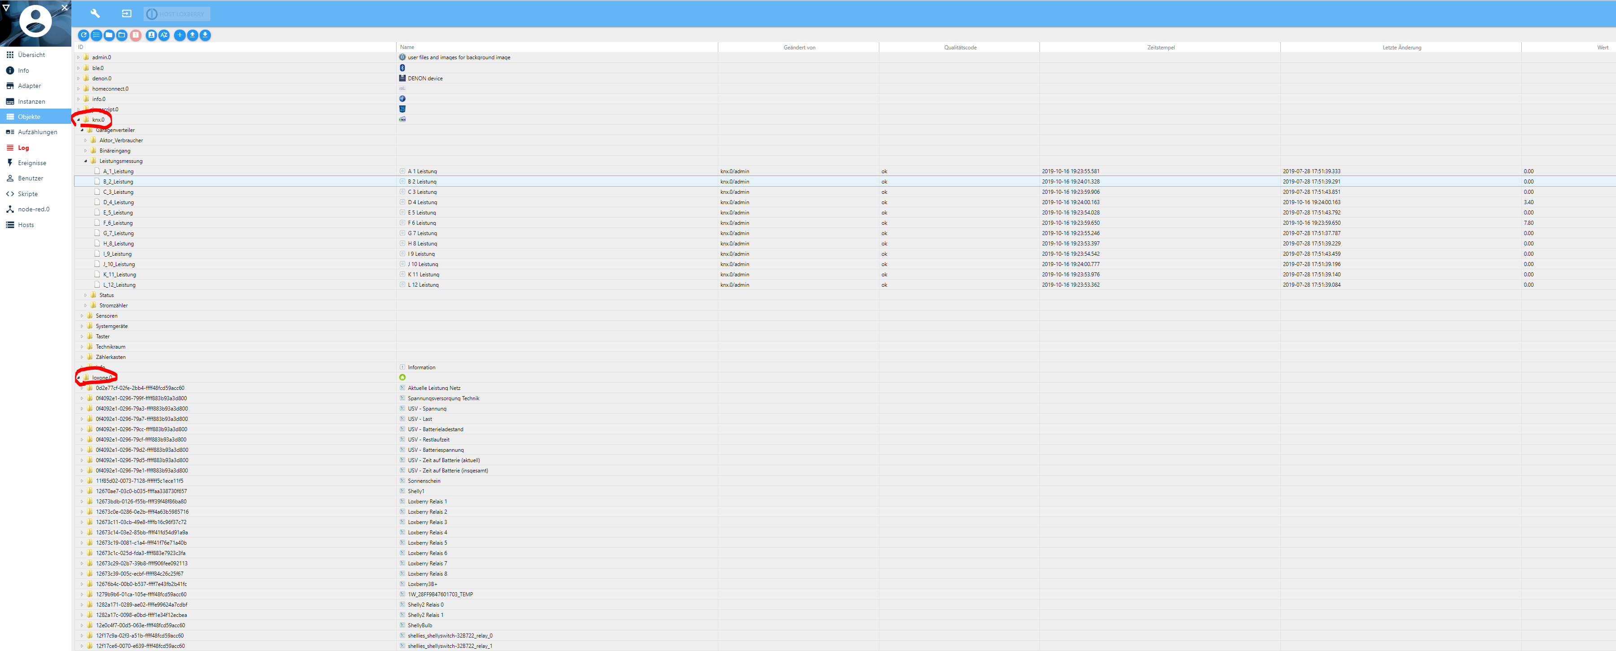Open system settings wrench icon
Image resolution: width=1616 pixels, height=651 pixels.
96,13
